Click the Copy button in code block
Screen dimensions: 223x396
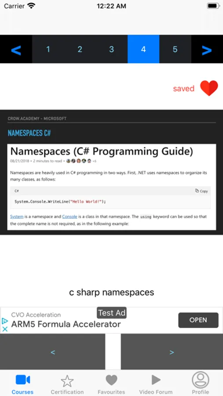pos(201,191)
